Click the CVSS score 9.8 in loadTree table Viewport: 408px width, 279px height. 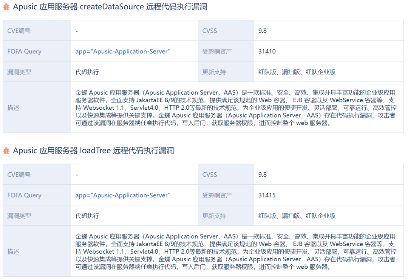263,175
